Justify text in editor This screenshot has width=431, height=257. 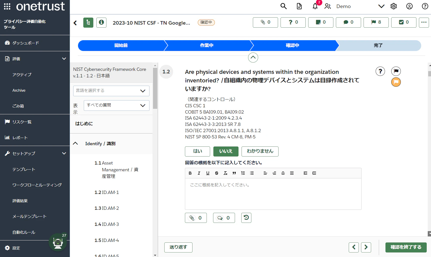[x=292, y=173]
